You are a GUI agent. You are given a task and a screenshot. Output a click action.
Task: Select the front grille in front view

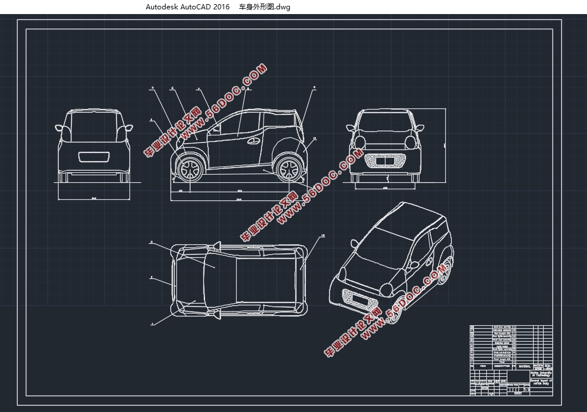tap(385, 160)
